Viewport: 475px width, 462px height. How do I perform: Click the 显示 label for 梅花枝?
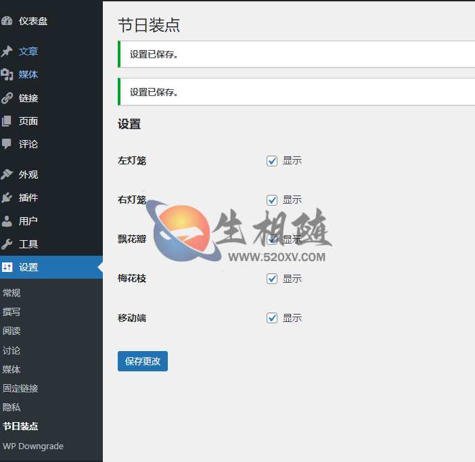click(292, 279)
